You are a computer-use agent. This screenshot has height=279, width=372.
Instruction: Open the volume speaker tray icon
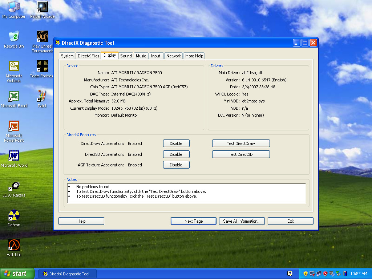click(x=332, y=274)
